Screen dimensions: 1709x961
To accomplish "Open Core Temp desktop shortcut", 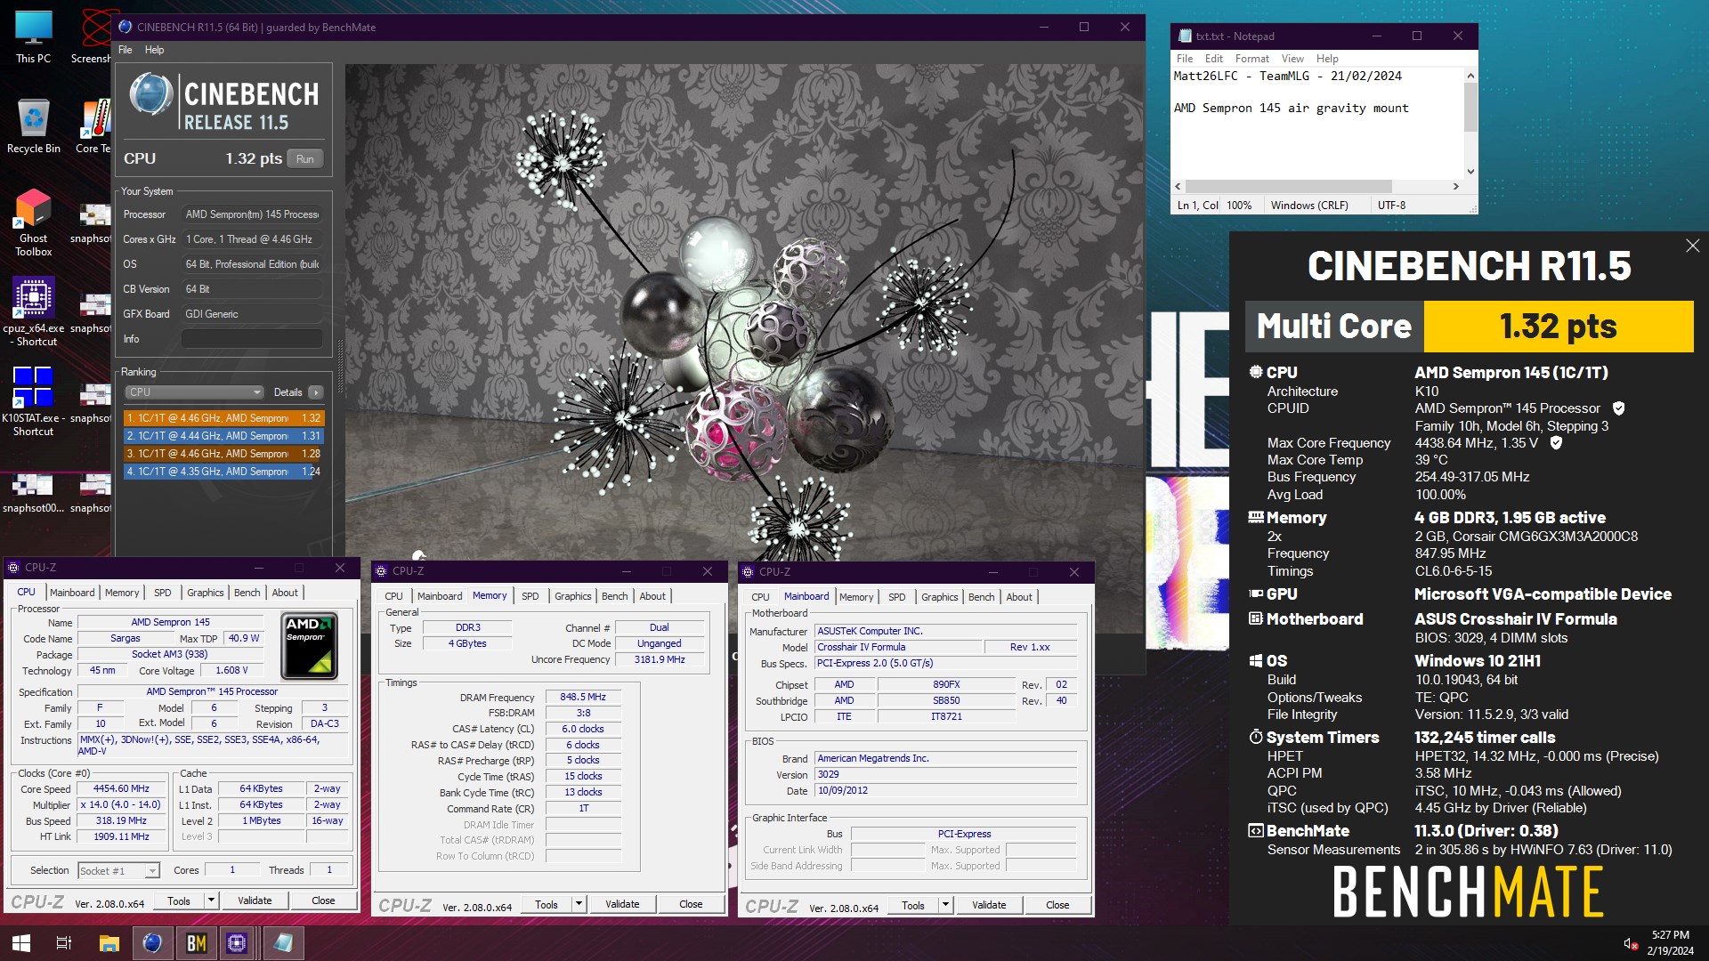I will click(x=93, y=126).
